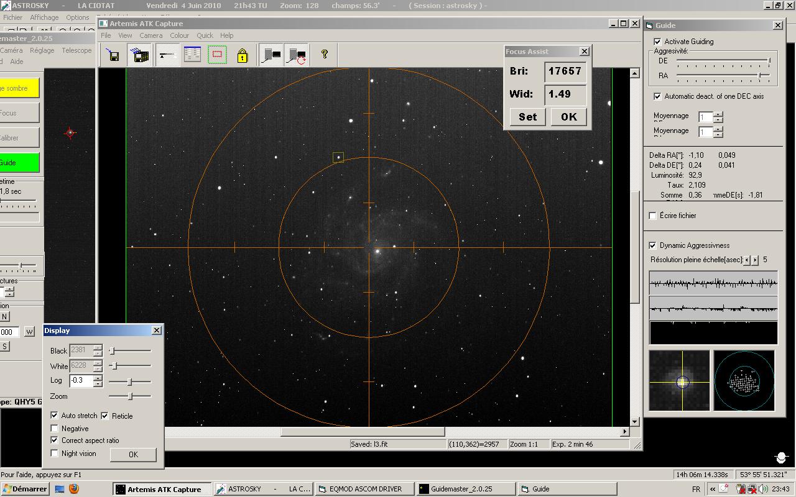
Task: Switch to Guidemaster_2.0.25 taskbar item
Action: [x=466, y=489]
